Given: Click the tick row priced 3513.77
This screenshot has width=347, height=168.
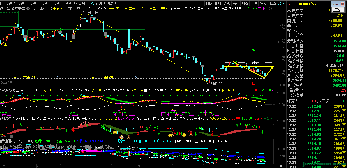Looking at the screenshot, I should pos(317,153).
